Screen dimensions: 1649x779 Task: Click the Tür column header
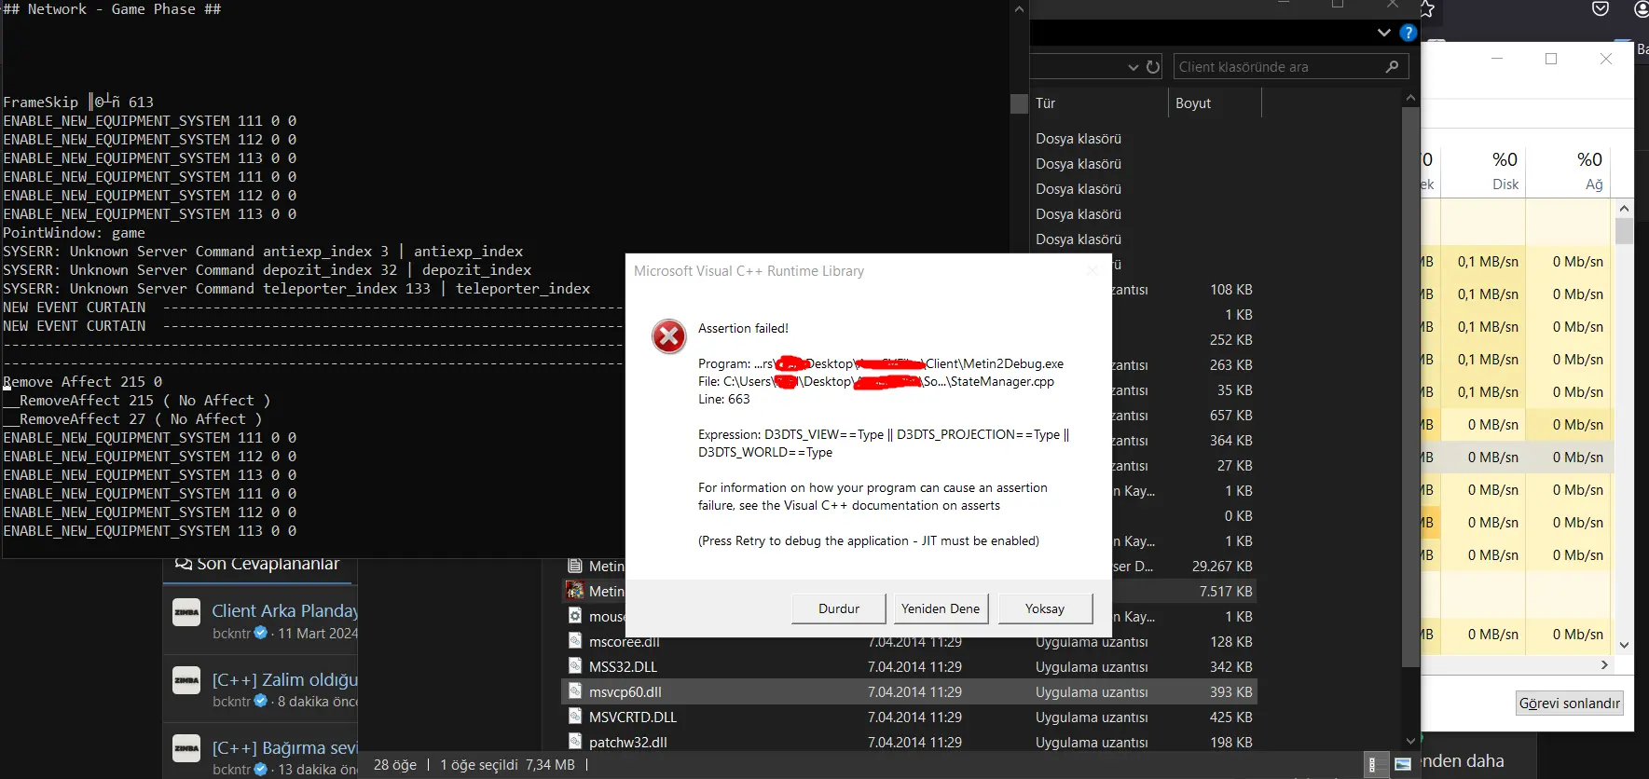click(1046, 103)
